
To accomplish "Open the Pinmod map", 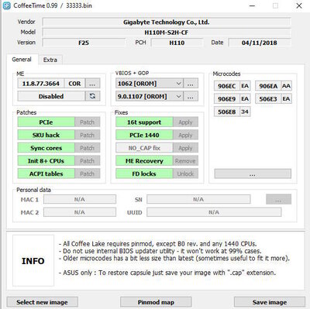I will pos(156,302).
